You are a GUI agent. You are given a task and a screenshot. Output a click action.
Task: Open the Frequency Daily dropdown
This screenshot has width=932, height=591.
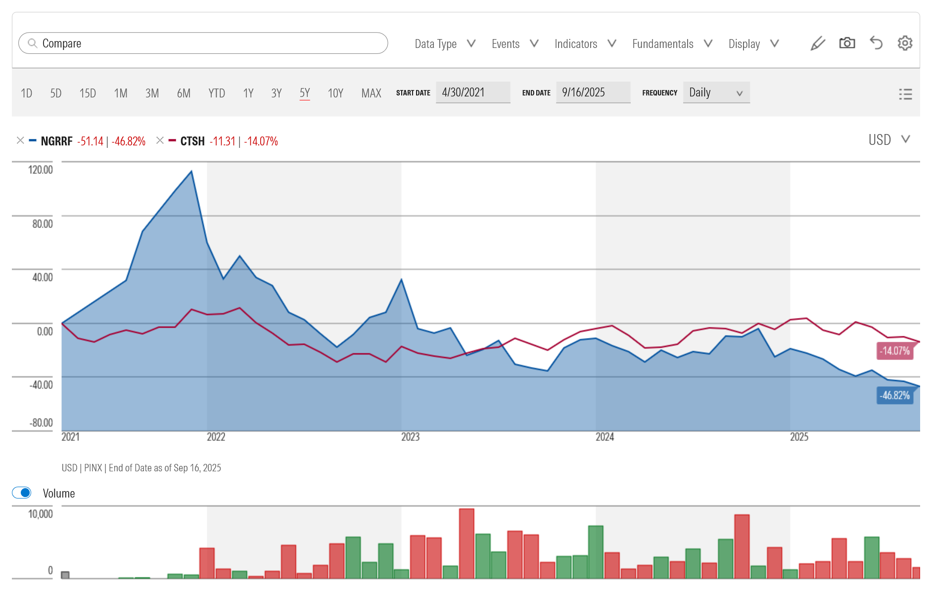716,92
